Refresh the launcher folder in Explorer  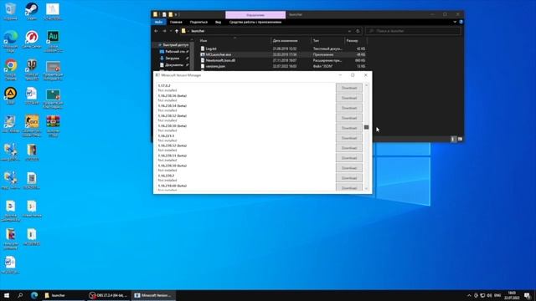pyautogui.click(x=358, y=31)
